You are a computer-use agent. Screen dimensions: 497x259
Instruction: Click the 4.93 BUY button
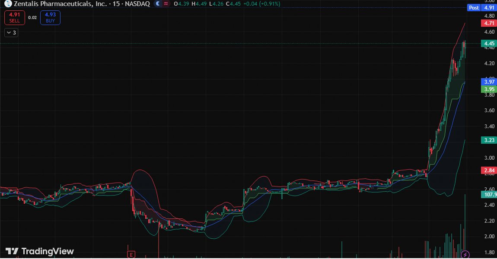pos(50,17)
